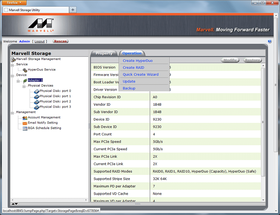Click the Chip Revision ID label
This screenshot has width=280, height=215.
[x=107, y=97]
